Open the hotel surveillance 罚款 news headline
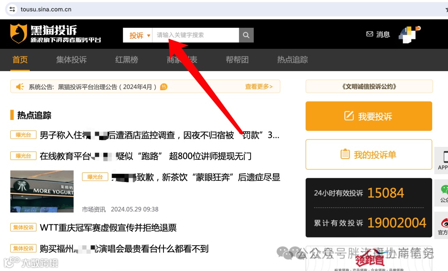 [x=159, y=135]
